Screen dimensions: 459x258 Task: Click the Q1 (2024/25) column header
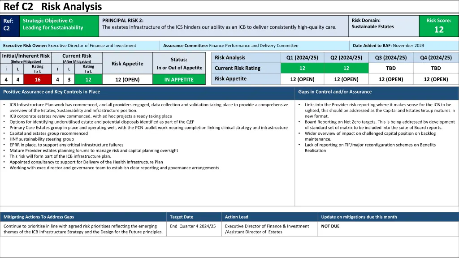coord(302,58)
